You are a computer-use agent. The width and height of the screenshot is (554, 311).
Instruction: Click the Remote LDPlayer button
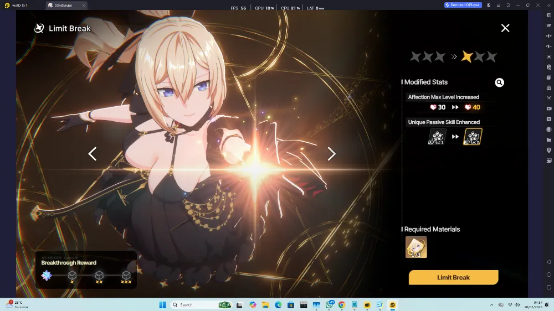[463, 5]
